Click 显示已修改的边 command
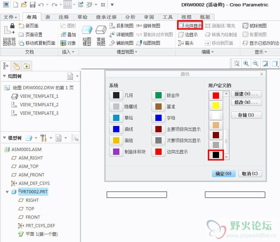Screen dimensions: 280x242 tap(261, 43)
